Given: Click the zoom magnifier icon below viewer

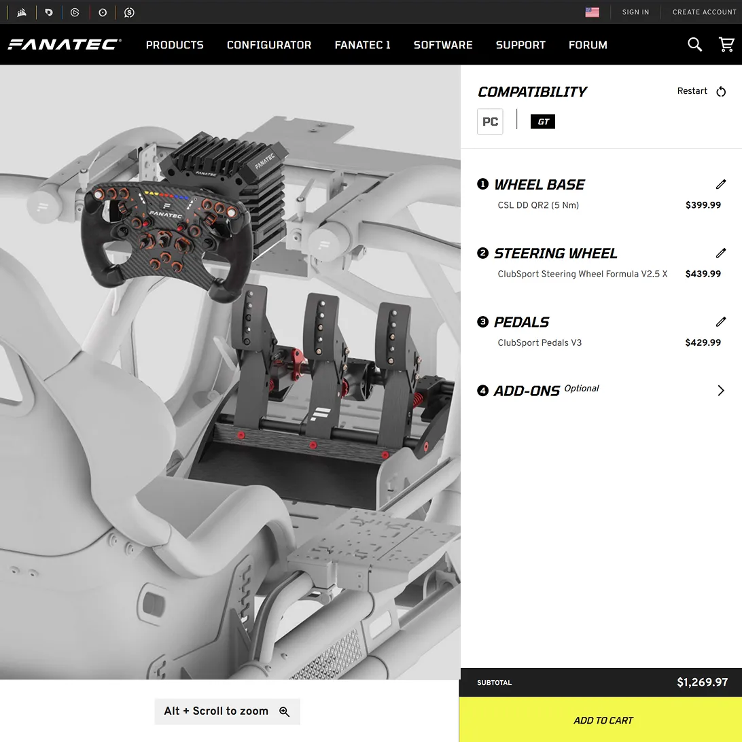Looking at the screenshot, I should tap(284, 711).
